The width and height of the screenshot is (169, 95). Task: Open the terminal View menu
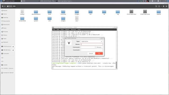coord(62,30)
